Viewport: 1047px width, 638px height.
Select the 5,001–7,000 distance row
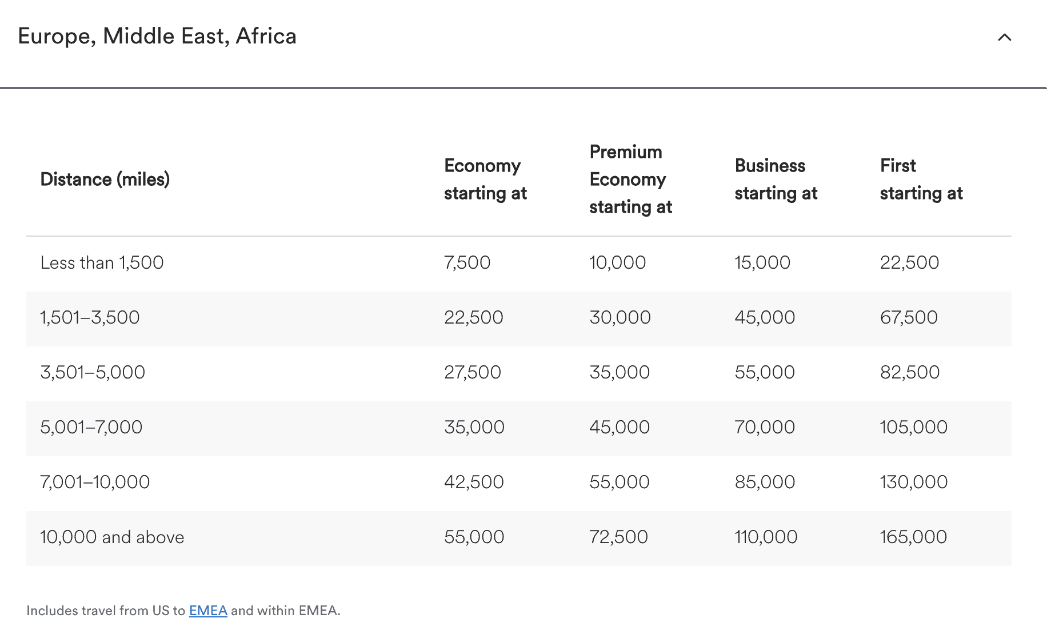[91, 427]
